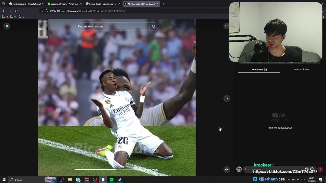The image size is (326, 183).
Task: Open IntelliJ IDEA from taskbar
Action: click(61, 180)
